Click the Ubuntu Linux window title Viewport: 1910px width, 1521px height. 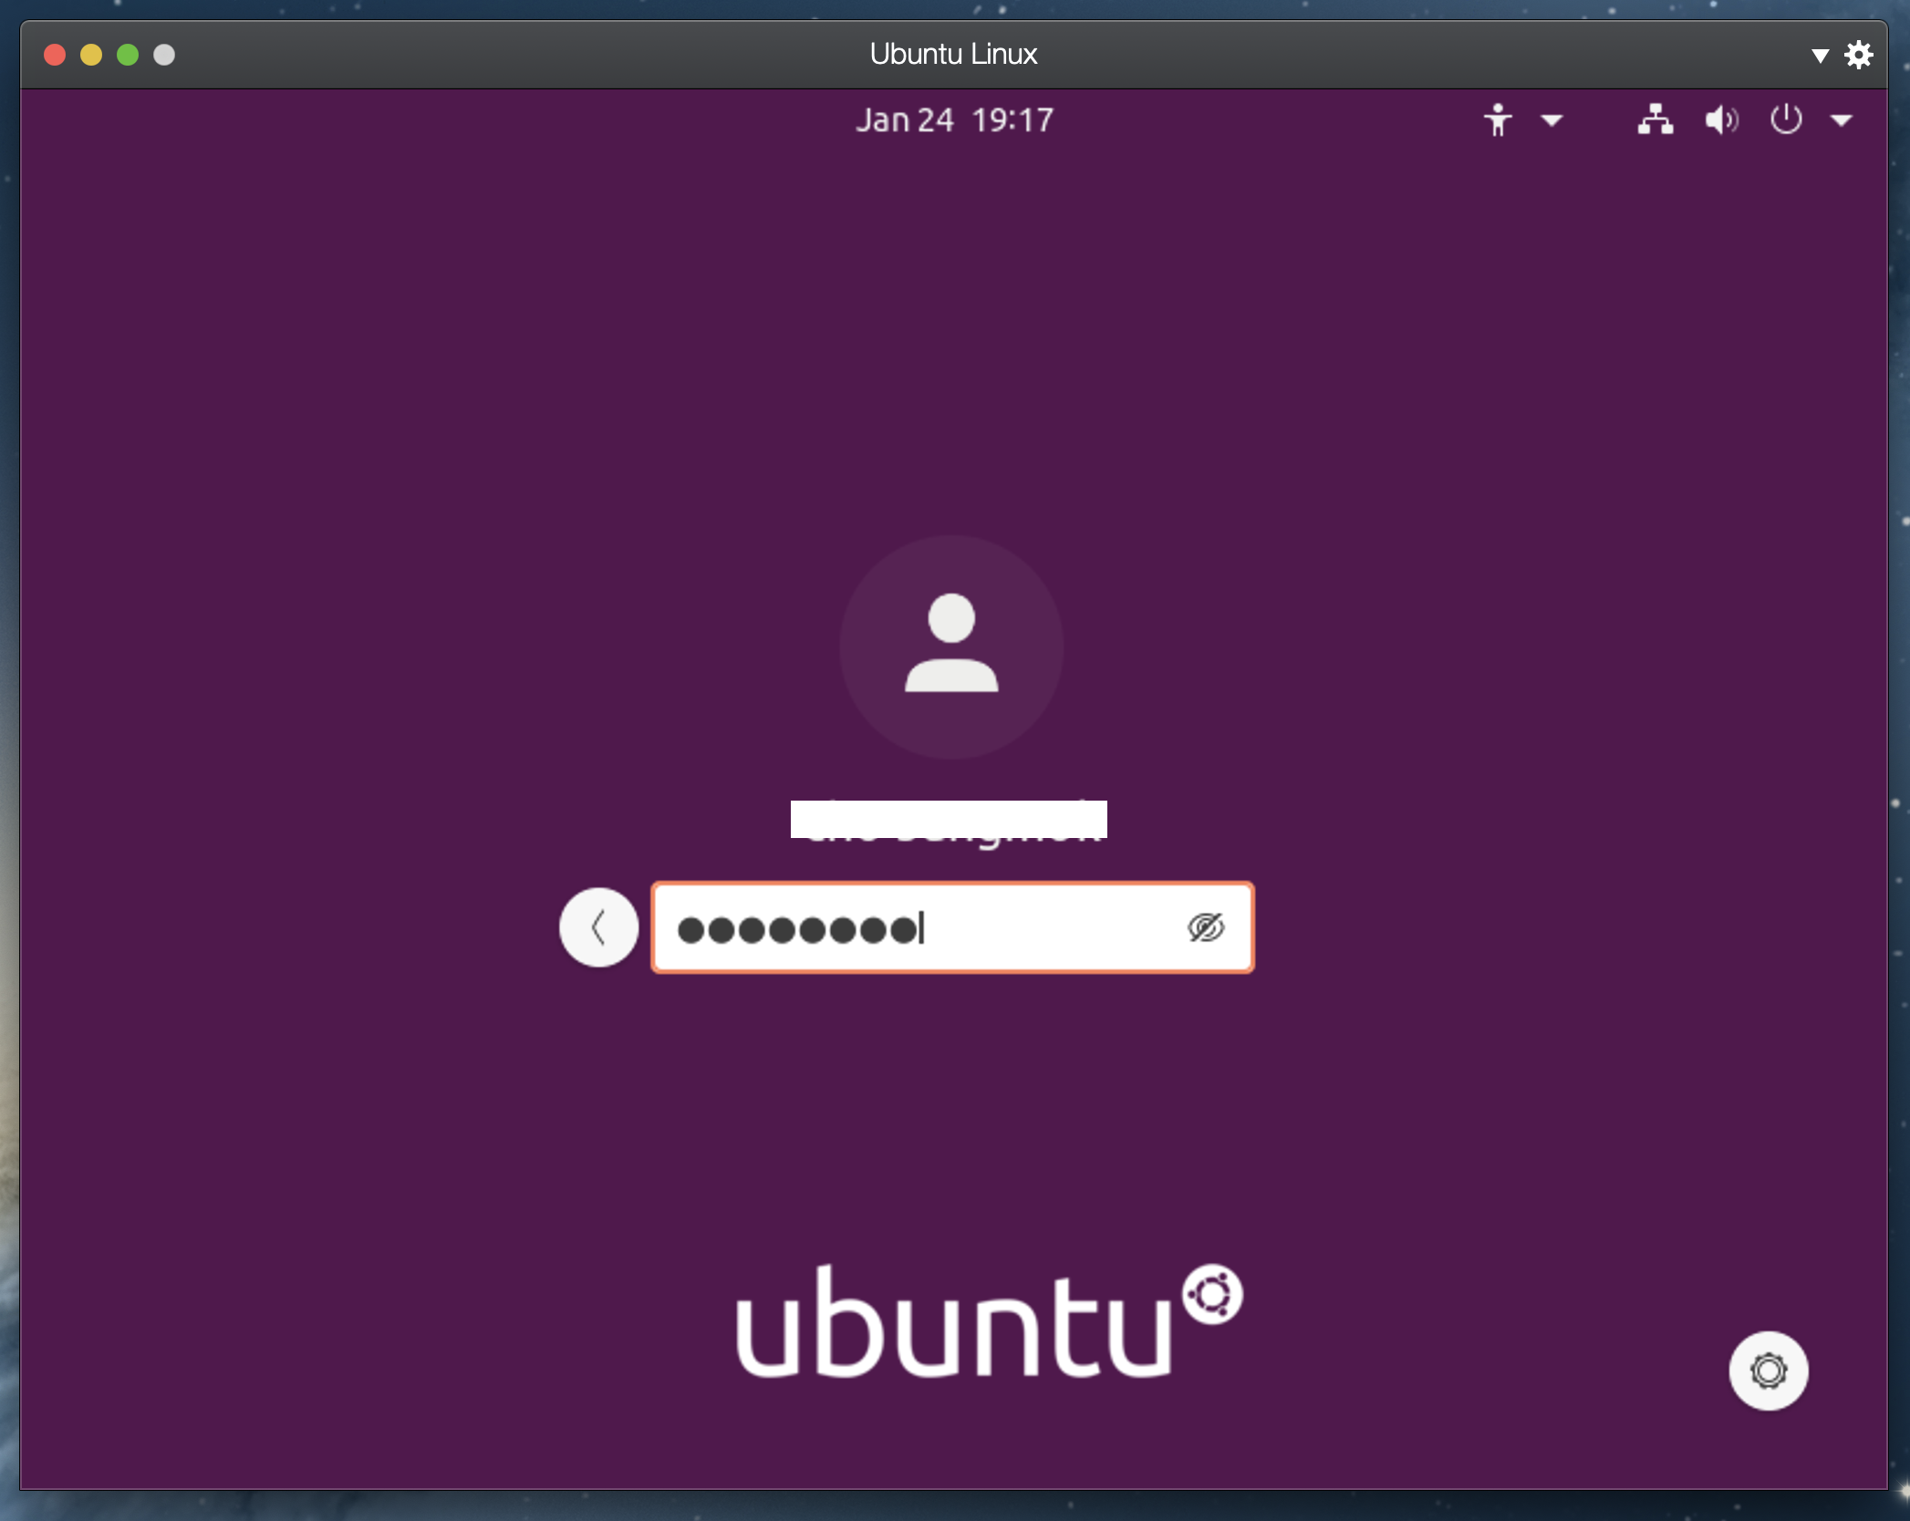click(x=953, y=55)
